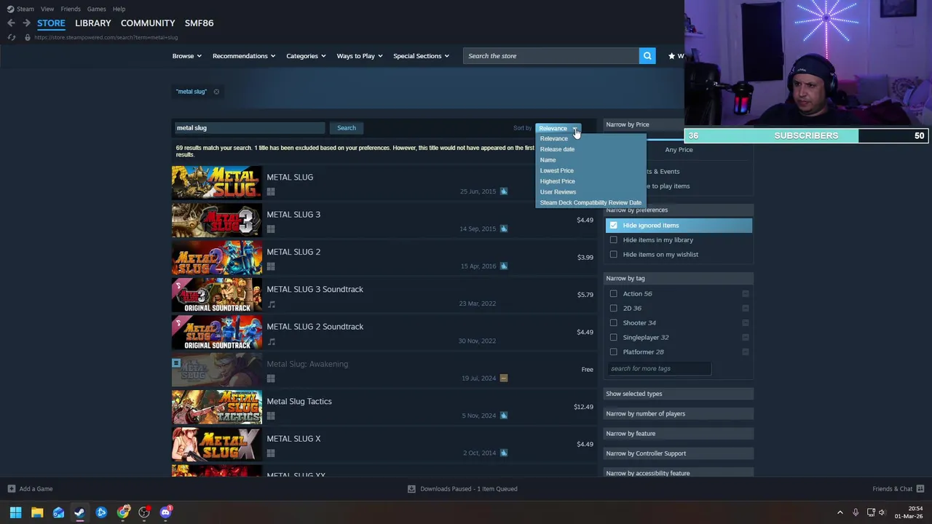The width and height of the screenshot is (932, 524).
Task: Expand Narrow by number of players
Action: coord(679,413)
